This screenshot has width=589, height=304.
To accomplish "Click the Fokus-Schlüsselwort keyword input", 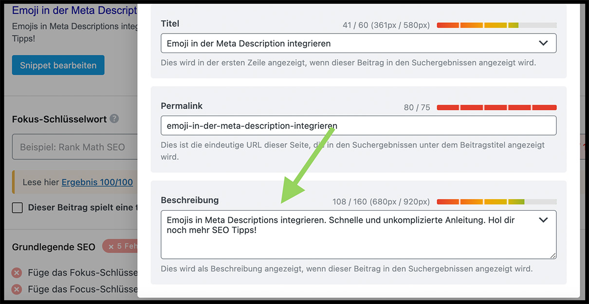I will (73, 147).
